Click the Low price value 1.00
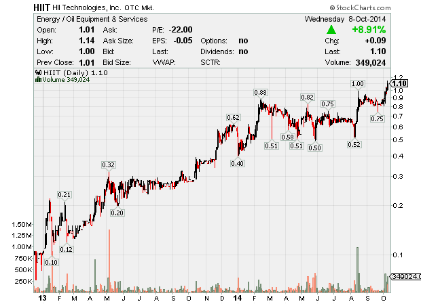 tap(87, 51)
